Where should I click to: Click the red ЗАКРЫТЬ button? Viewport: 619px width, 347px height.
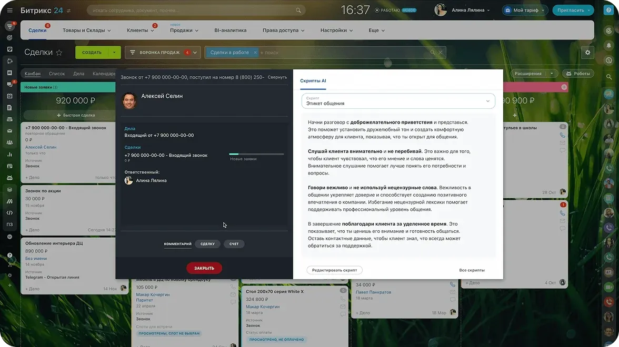point(204,268)
